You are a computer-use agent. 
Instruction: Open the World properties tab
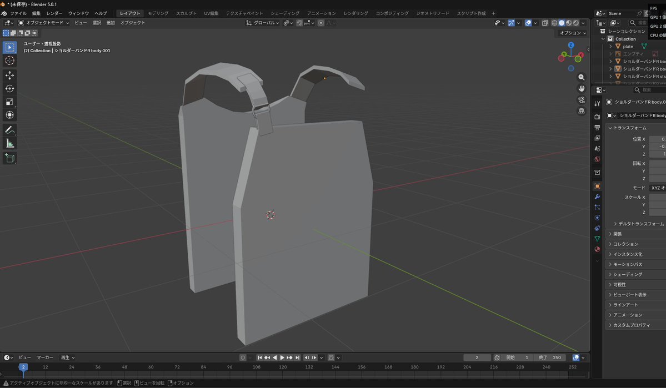tap(597, 159)
